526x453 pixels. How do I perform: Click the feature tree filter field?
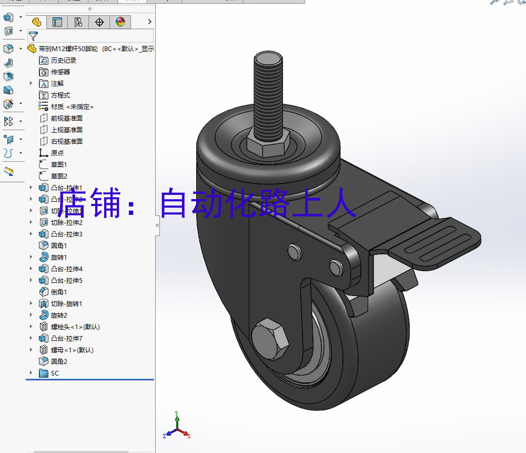click(90, 36)
